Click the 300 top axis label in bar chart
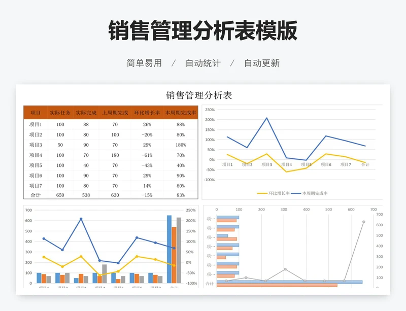Screen dimensions: 406x311 pyautogui.click(x=284, y=210)
